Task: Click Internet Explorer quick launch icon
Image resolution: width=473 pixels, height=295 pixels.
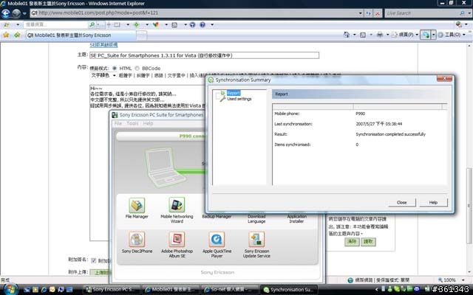Action: [44, 289]
